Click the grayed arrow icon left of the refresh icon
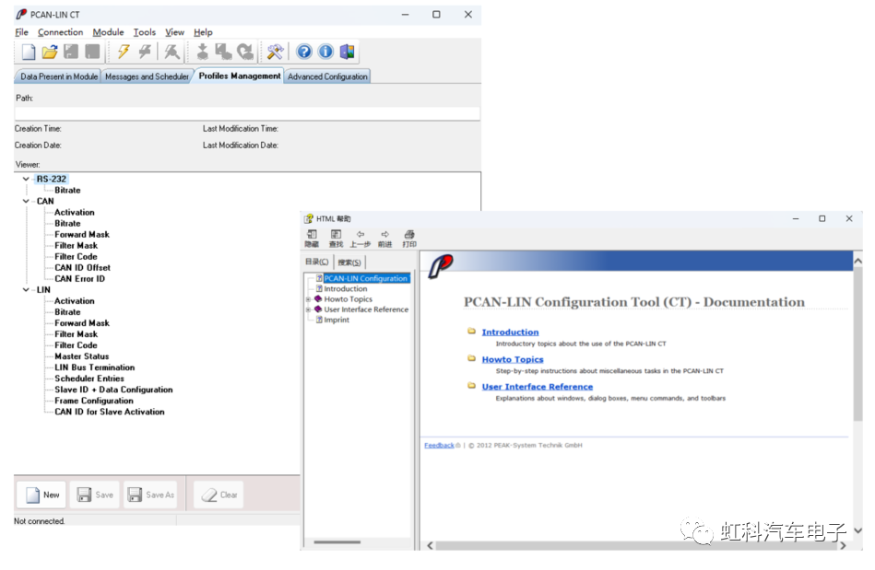Screen dimensions: 875x570 [x=223, y=52]
